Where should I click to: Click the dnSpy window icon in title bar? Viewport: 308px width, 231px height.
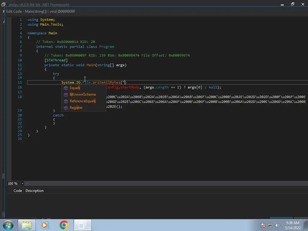tap(3, 4)
